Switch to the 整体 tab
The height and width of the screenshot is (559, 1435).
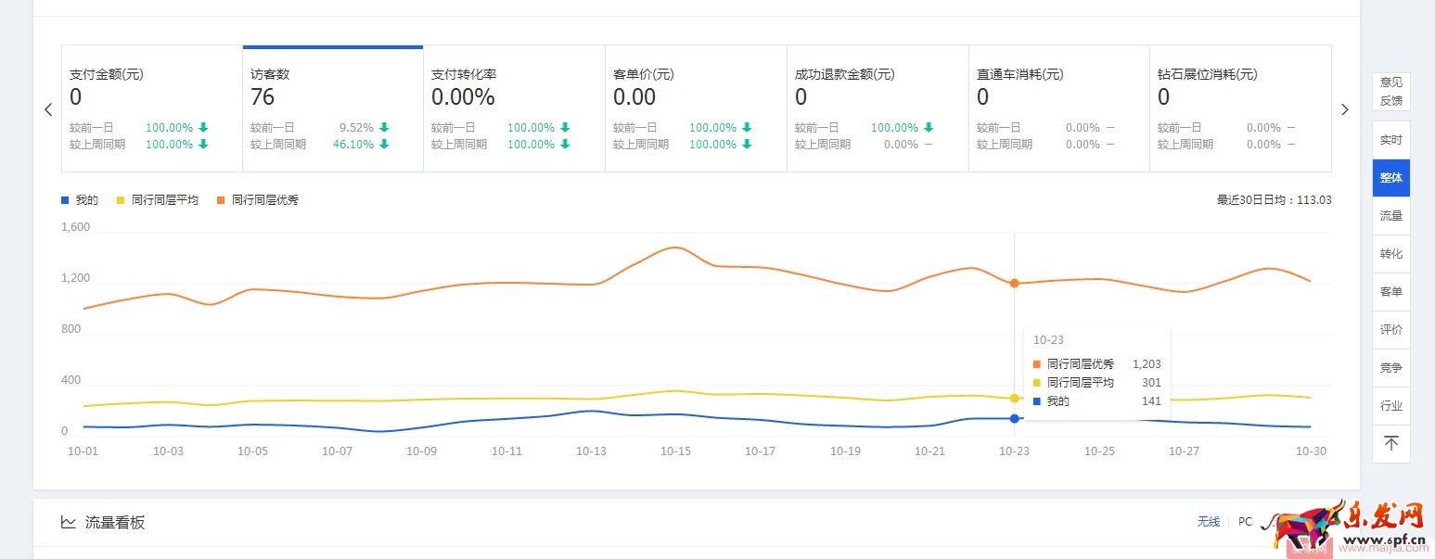pos(1390,178)
